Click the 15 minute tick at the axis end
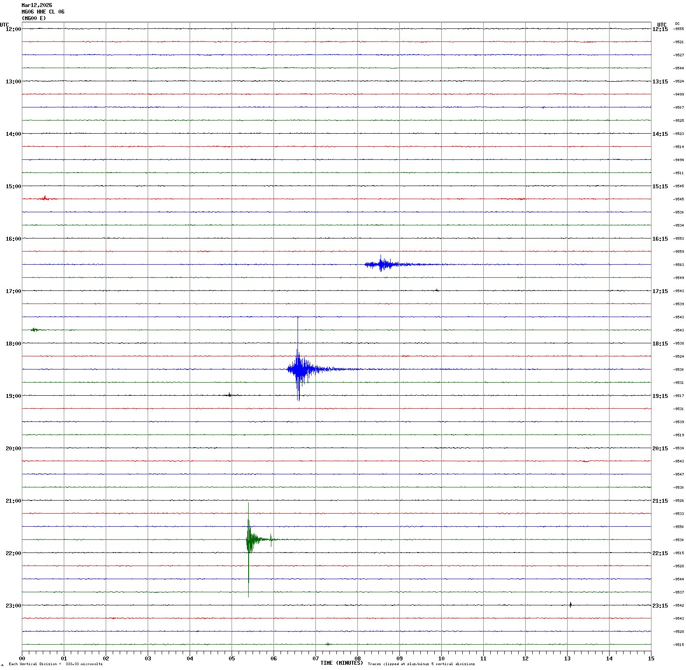 coord(651,659)
